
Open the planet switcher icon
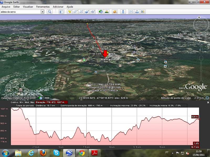coord(115,12)
